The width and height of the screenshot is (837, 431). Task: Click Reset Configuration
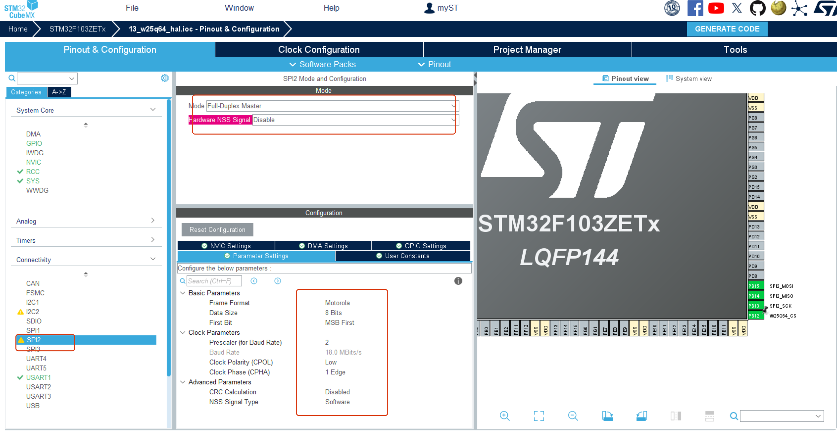[x=217, y=230]
